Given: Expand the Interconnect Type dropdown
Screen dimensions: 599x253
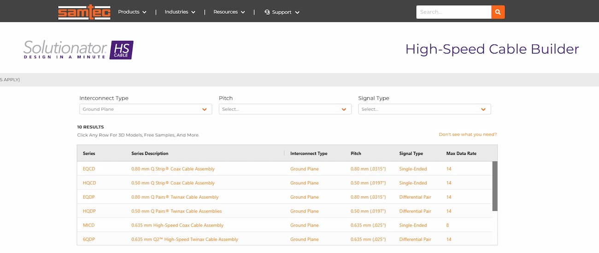Looking at the screenshot, I should (x=146, y=109).
